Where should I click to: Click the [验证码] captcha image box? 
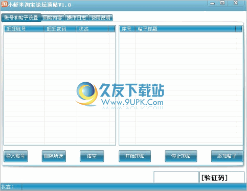(x=222, y=177)
